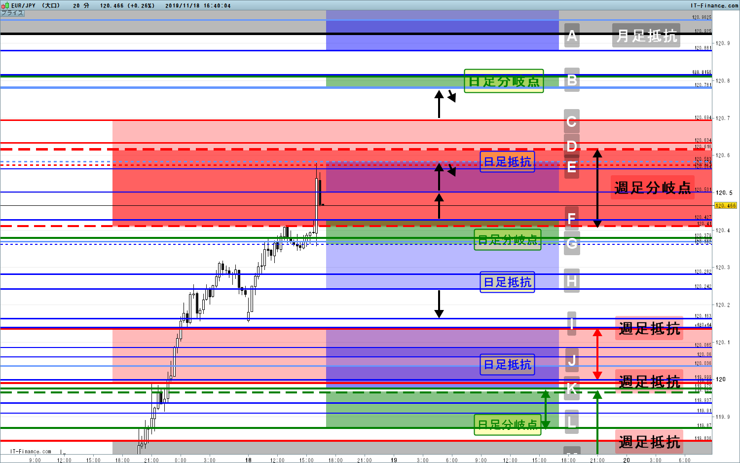This screenshot has width=740, height=463.
Task: Open the IT-Finance.com link in top-right corner
Action: 714,5
